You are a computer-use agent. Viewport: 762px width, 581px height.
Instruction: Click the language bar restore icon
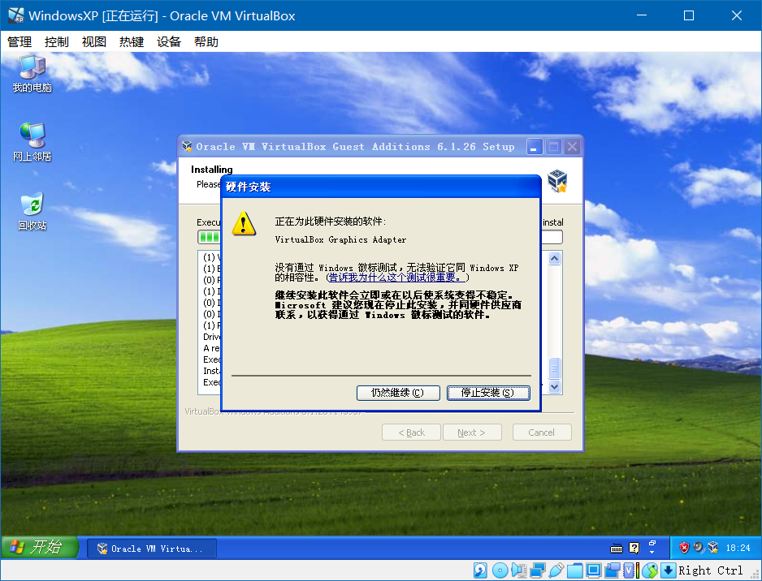[x=652, y=543]
